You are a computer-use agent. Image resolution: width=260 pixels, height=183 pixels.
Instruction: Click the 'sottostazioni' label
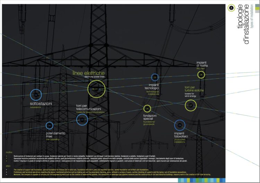41,103
